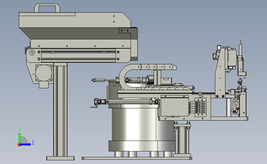Select the eye bolt above the valve manifold
Viewport: 267px width, 164px height.
[x=200, y=94]
